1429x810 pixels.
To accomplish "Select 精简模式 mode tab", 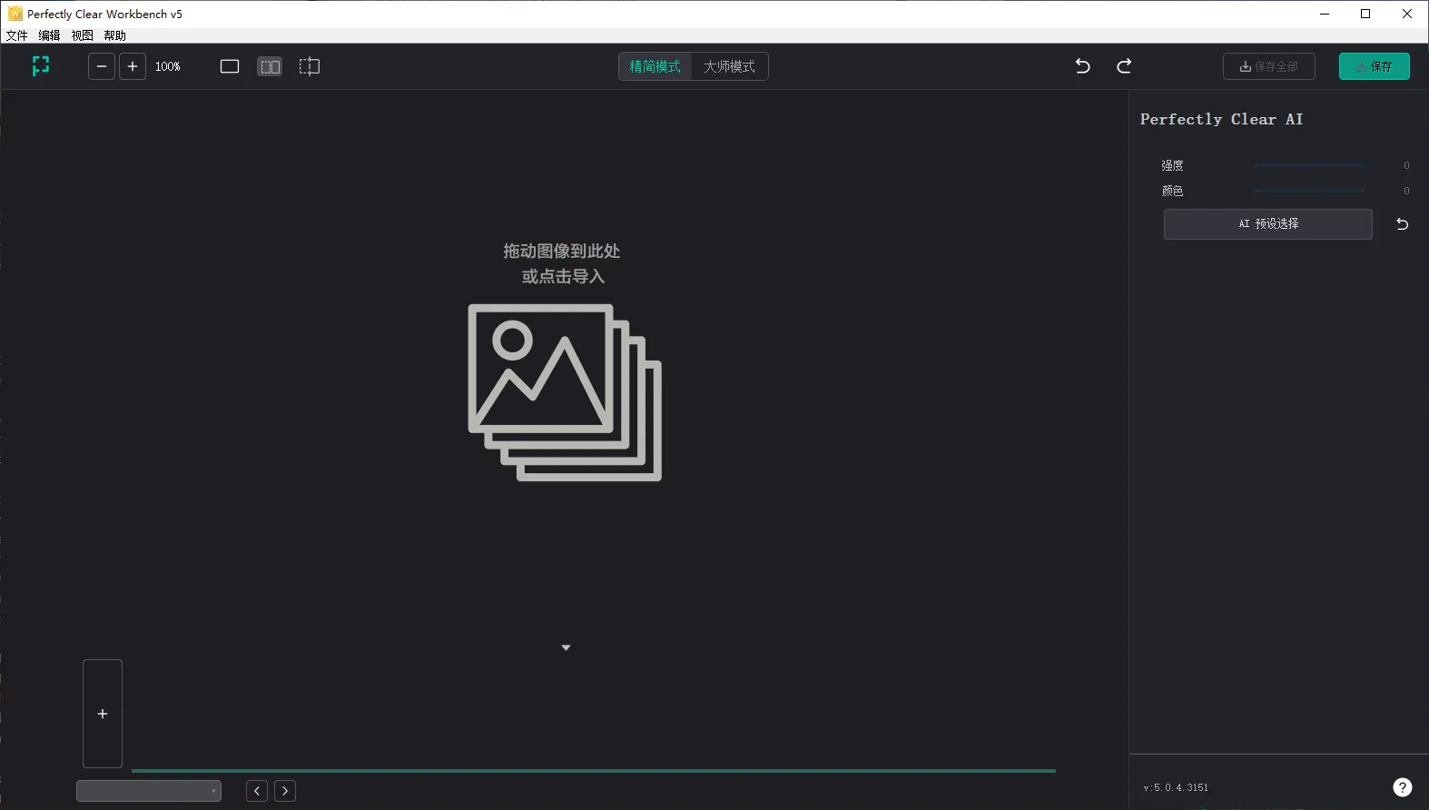I will tap(655, 66).
